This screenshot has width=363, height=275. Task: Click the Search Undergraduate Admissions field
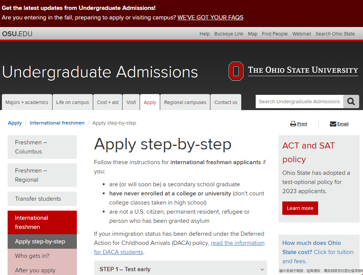299,101
